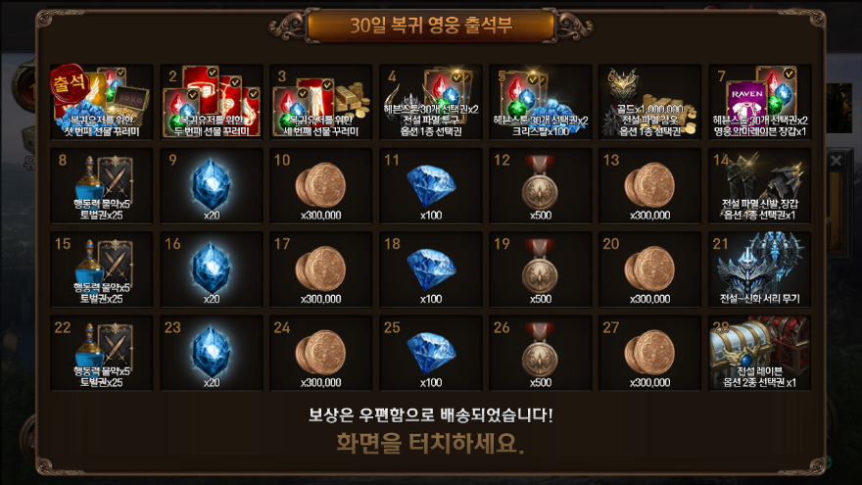Close the side panel with X button

coord(836,161)
